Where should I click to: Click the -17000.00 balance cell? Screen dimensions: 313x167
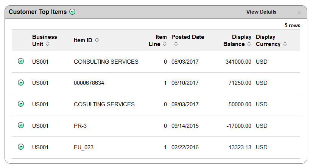click(x=239, y=126)
